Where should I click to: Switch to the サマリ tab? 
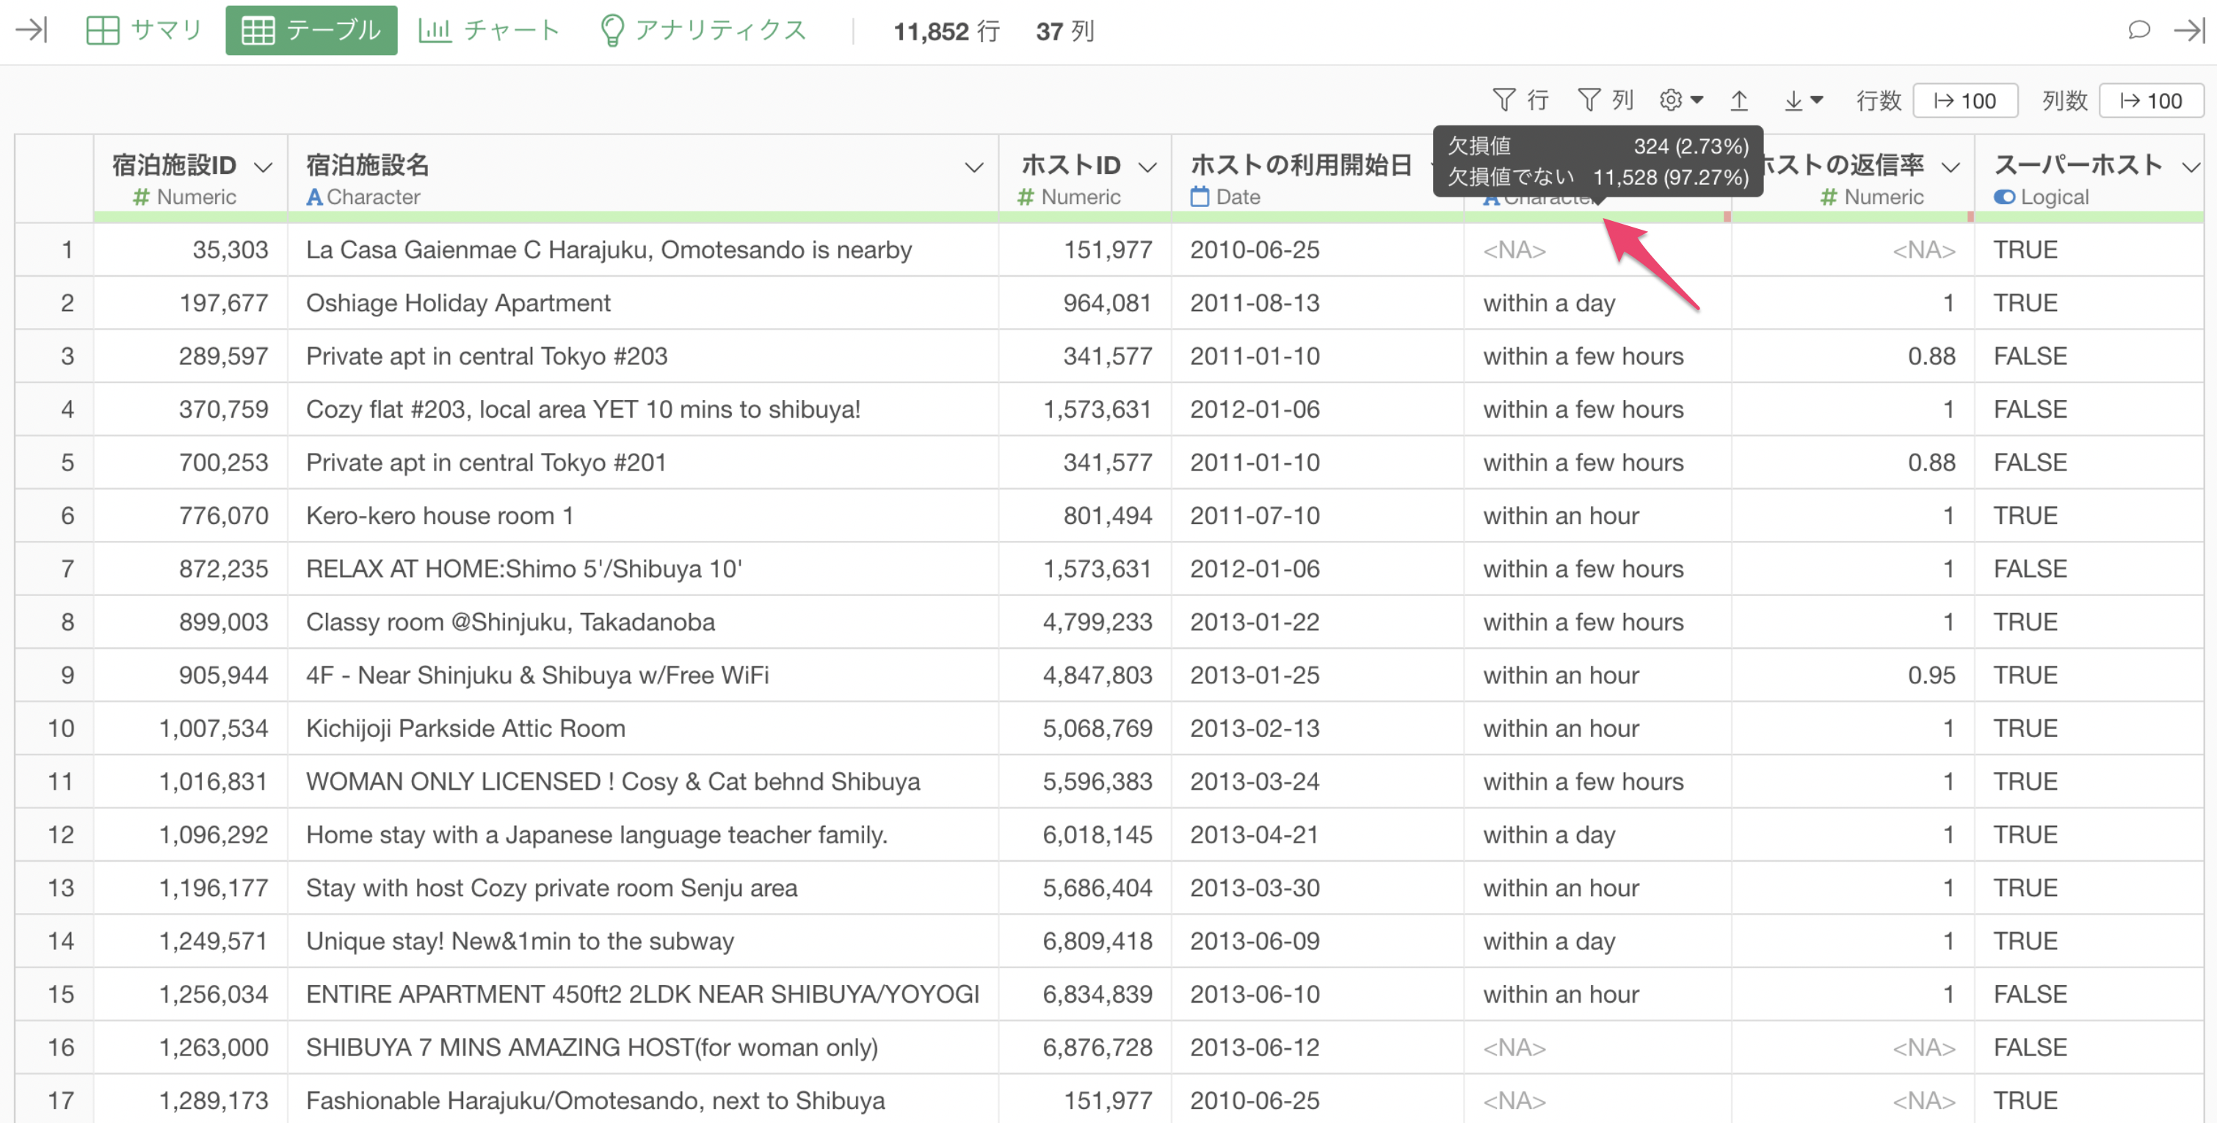[x=144, y=31]
